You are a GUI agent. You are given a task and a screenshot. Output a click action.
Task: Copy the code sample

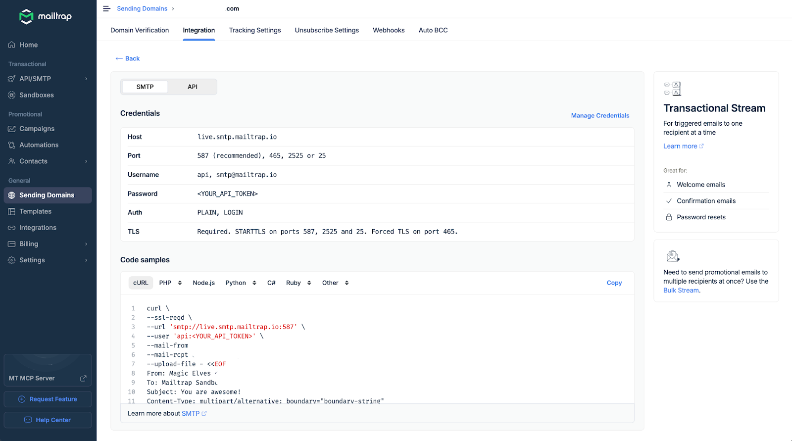614,283
